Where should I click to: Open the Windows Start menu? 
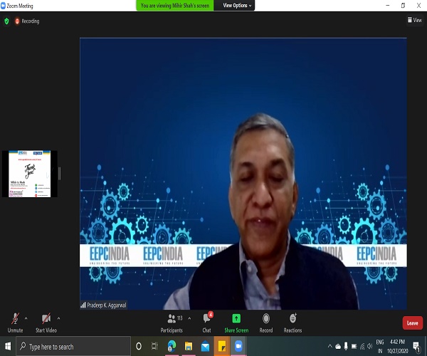tap(8, 347)
